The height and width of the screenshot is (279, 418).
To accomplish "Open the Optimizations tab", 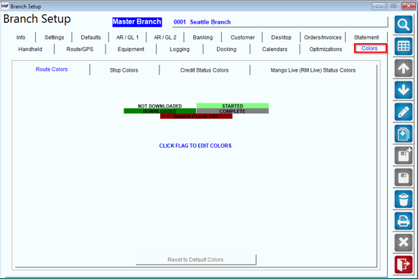I will [x=325, y=49].
